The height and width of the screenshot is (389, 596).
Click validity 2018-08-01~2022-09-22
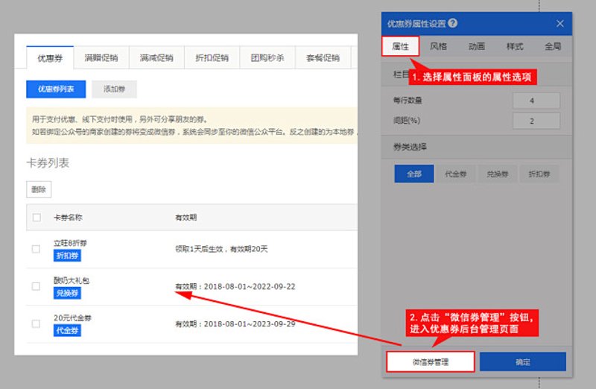235,286
